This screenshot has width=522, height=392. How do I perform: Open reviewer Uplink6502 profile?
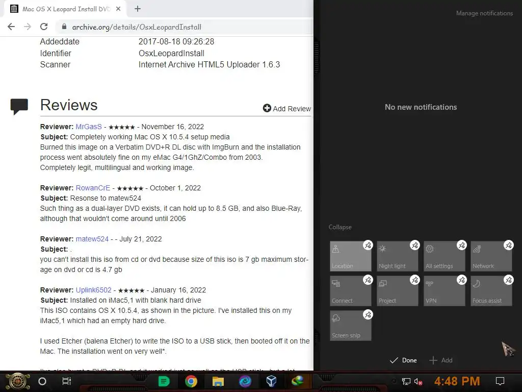[x=94, y=290]
